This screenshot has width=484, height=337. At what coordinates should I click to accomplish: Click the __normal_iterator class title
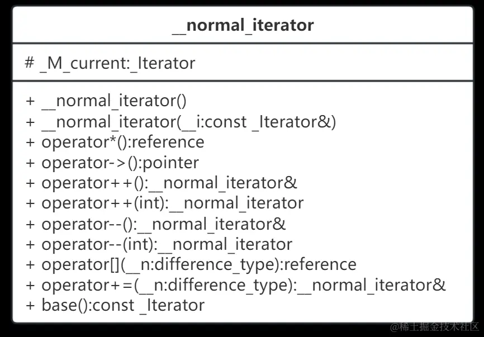click(243, 25)
